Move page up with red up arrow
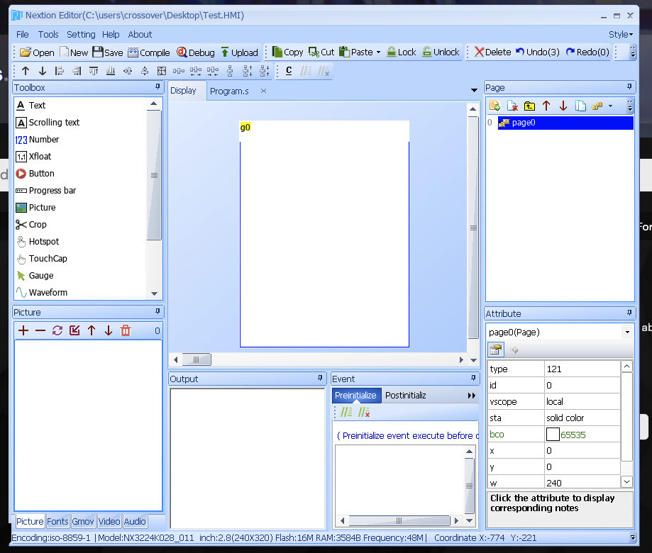 pos(546,106)
